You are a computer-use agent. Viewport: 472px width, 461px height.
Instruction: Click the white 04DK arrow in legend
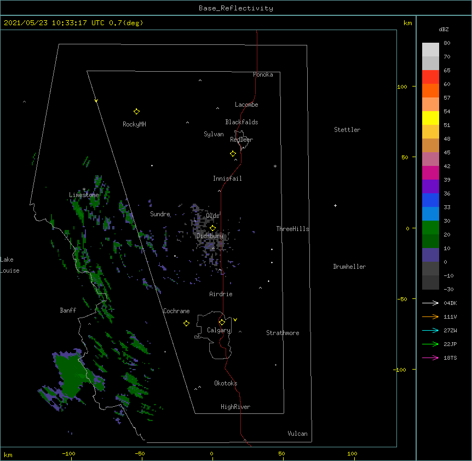430,303
